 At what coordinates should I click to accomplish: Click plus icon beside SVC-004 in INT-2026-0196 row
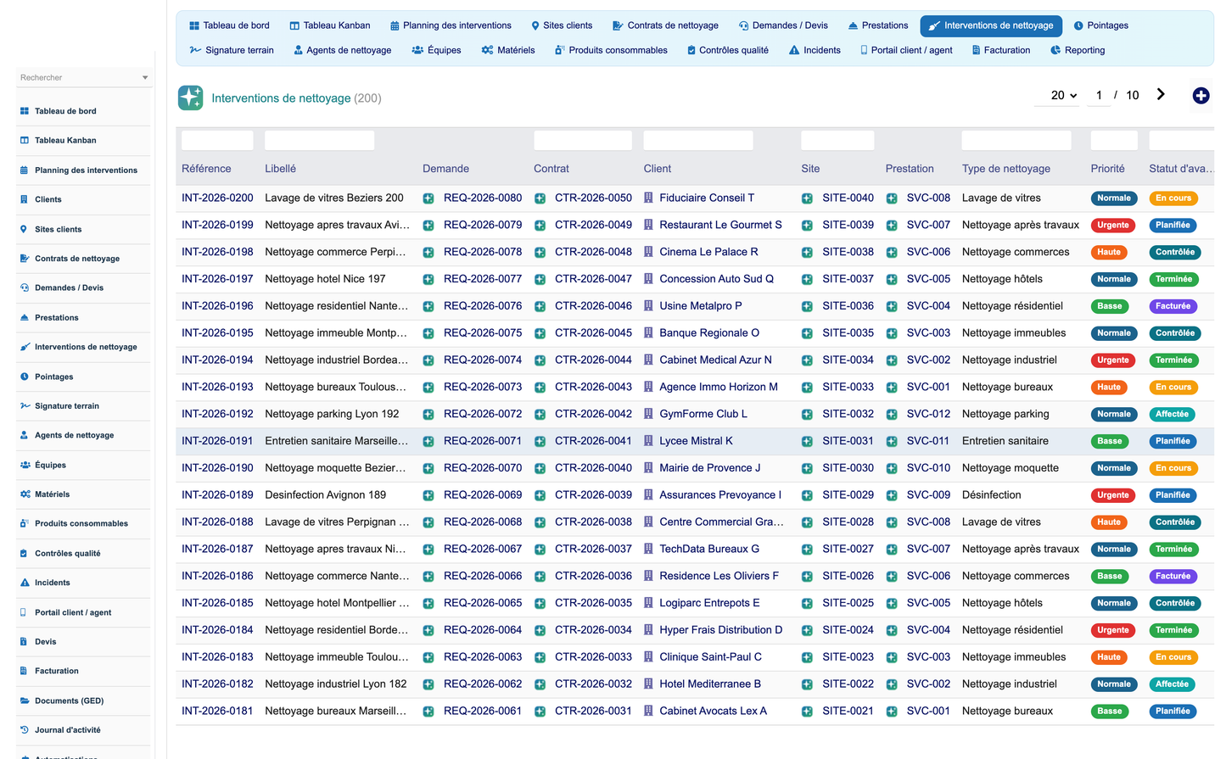pos(892,306)
